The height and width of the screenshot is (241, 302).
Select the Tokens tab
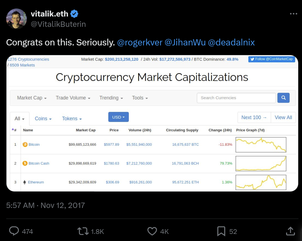pyautogui.click(x=72, y=119)
